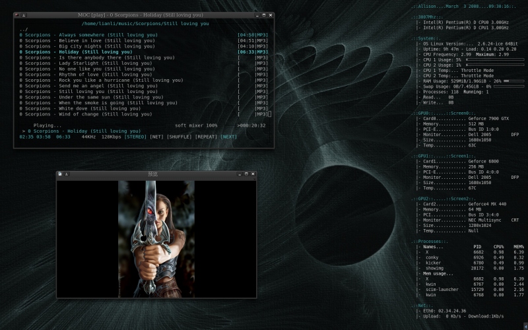The image size is (528, 330).
Task: Click the 'Playing...' status text
Action: coord(48,125)
